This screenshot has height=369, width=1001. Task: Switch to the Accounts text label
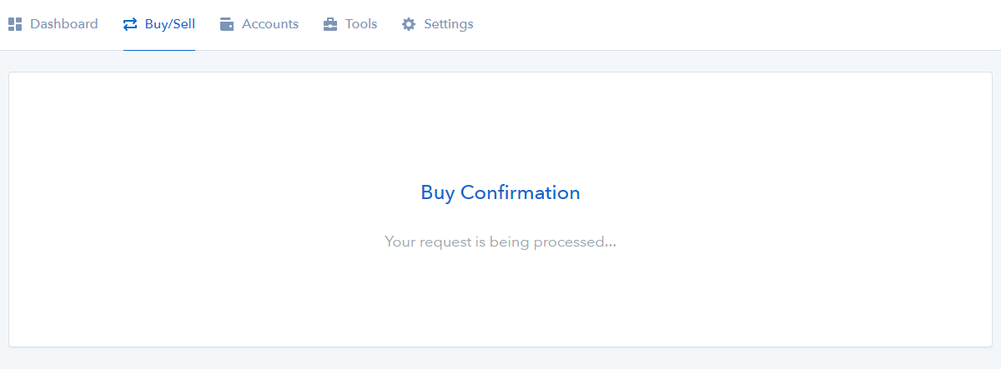tap(270, 24)
